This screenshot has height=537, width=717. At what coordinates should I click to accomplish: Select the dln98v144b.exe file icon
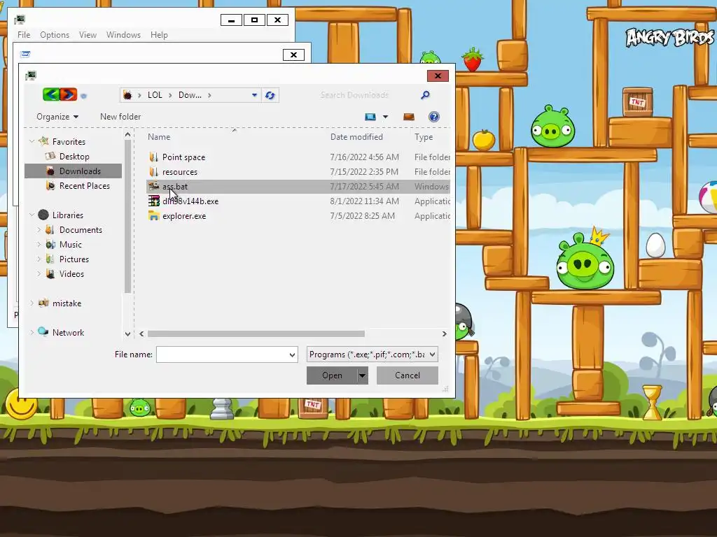(153, 201)
